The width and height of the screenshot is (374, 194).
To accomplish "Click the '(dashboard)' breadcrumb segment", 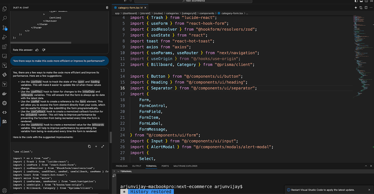I will [x=130, y=13].
